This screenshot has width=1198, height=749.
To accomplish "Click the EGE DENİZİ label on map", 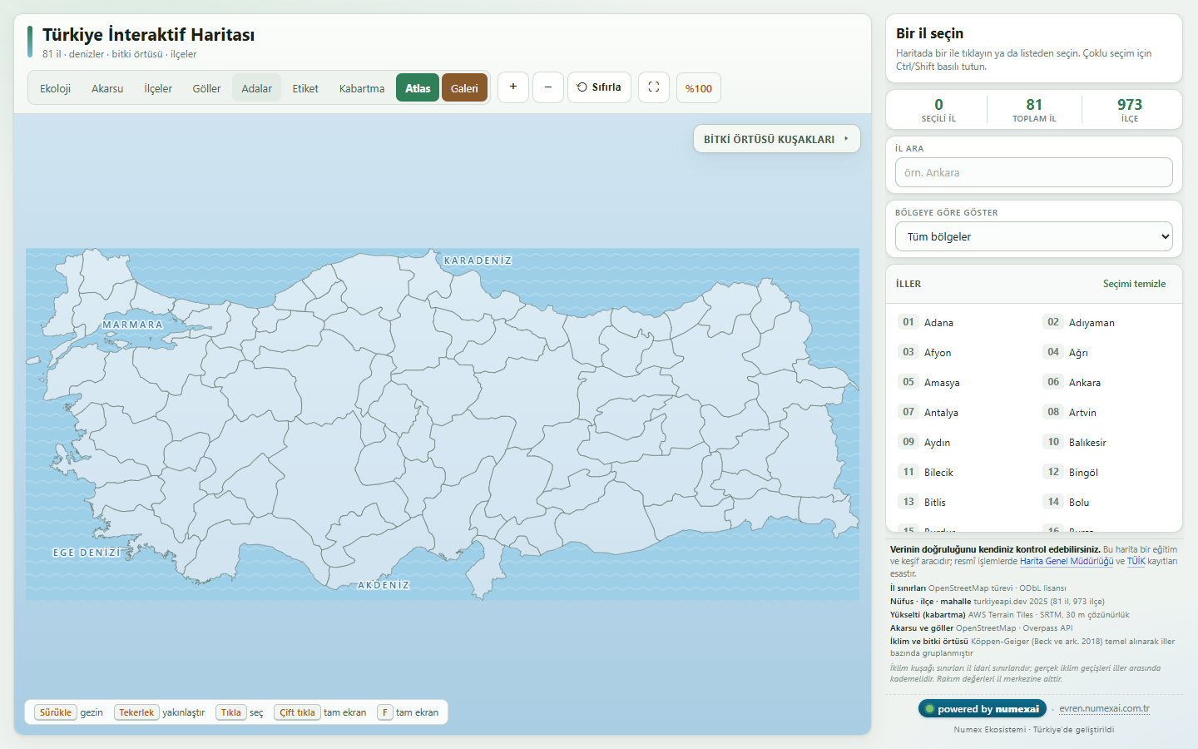I will [x=87, y=553].
